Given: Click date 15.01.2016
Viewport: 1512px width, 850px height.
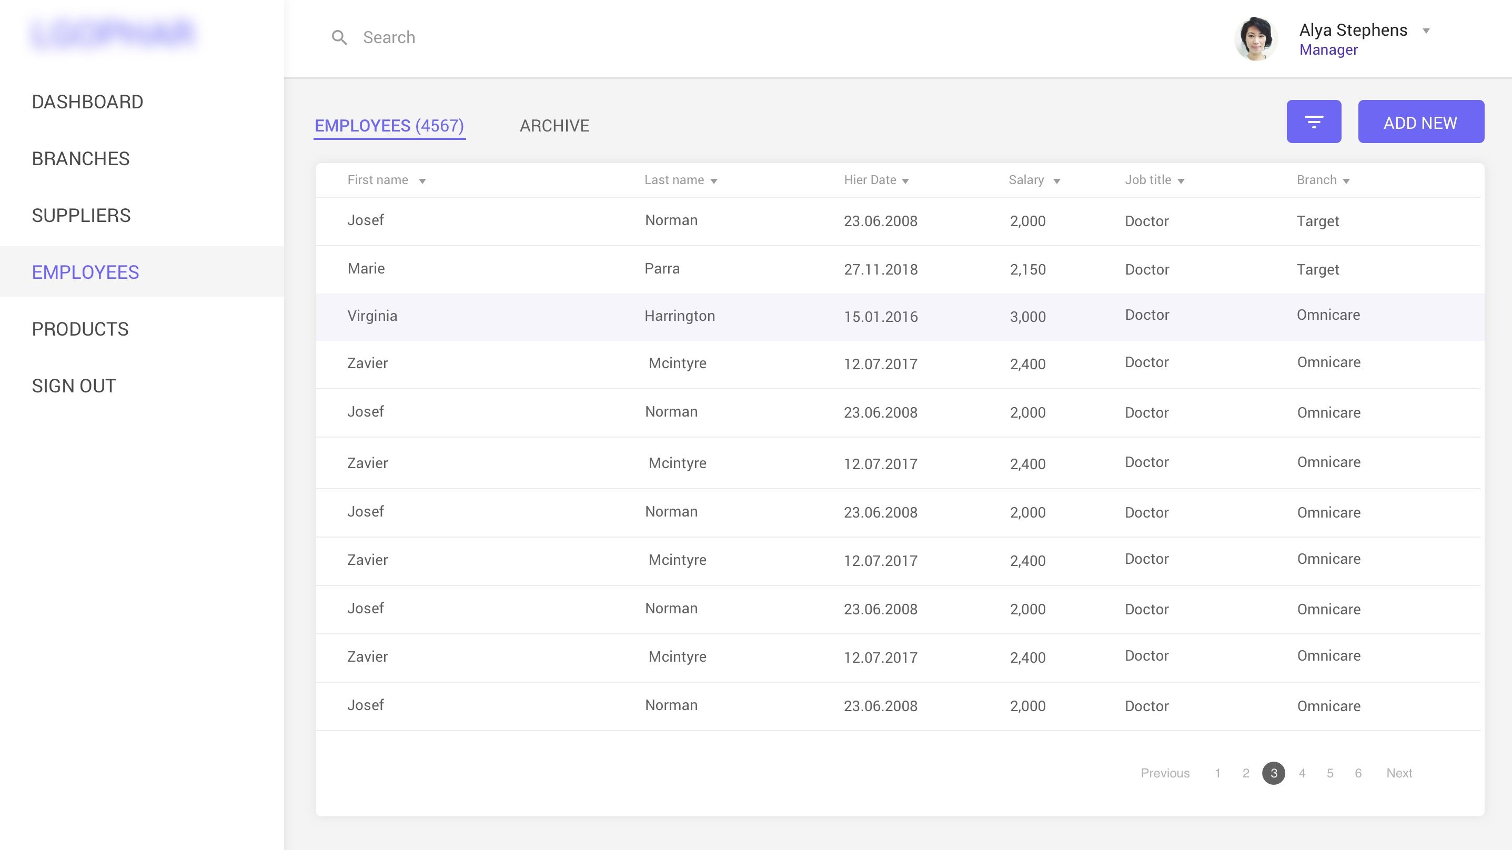Looking at the screenshot, I should (x=881, y=318).
